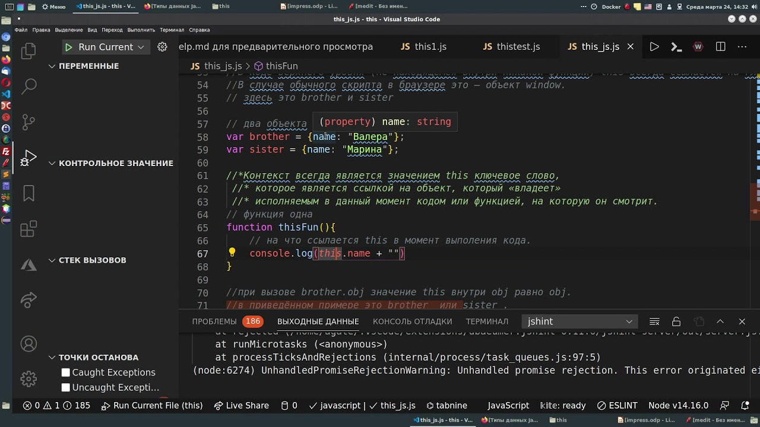Screen dimensions: 760x427
Task: Open the Accounts menu icon
Action: tap(28, 344)
